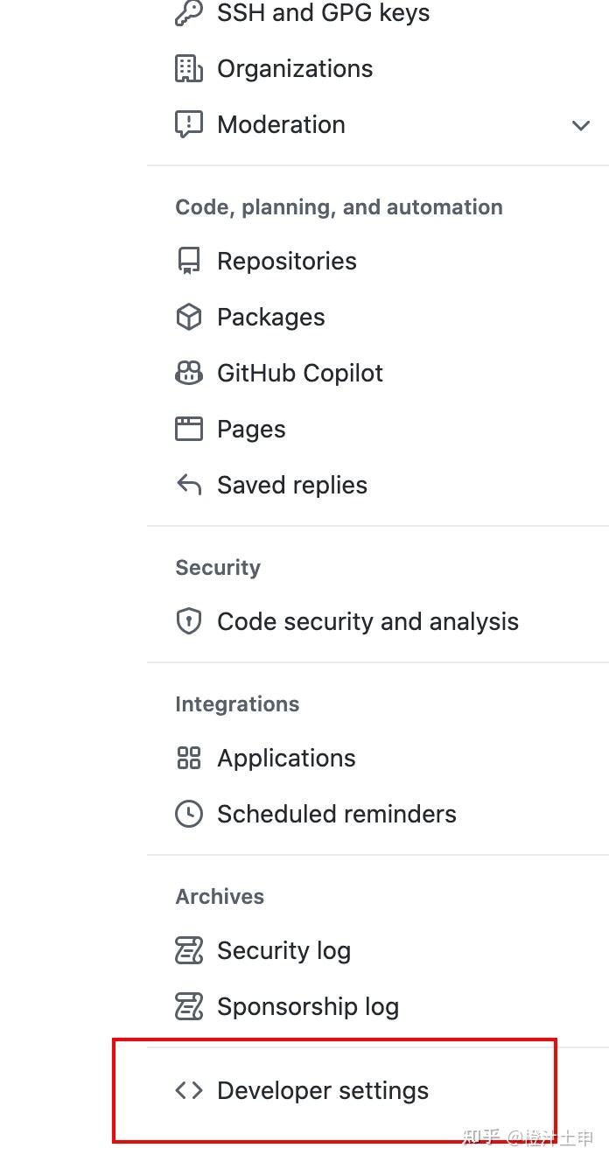The image size is (609, 1162).
Task: Expand the Moderation section
Action: tap(581, 126)
